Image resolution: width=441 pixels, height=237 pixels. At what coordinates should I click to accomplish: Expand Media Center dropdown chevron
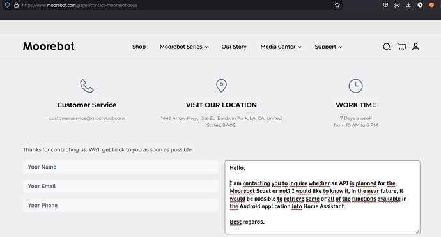point(300,47)
